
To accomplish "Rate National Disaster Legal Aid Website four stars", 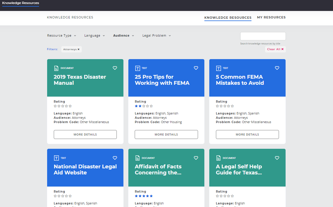I will (x=66, y=196).
